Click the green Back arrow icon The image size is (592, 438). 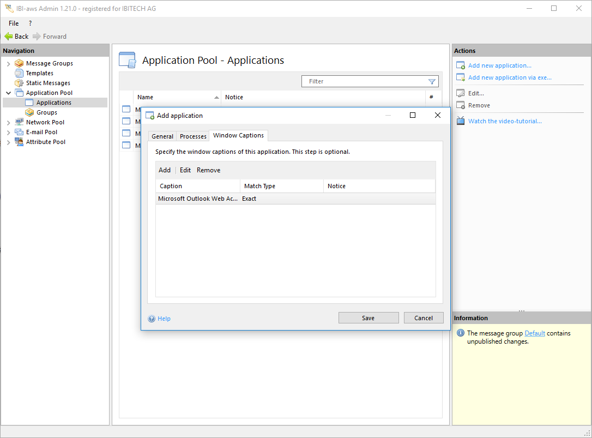[9, 37]
